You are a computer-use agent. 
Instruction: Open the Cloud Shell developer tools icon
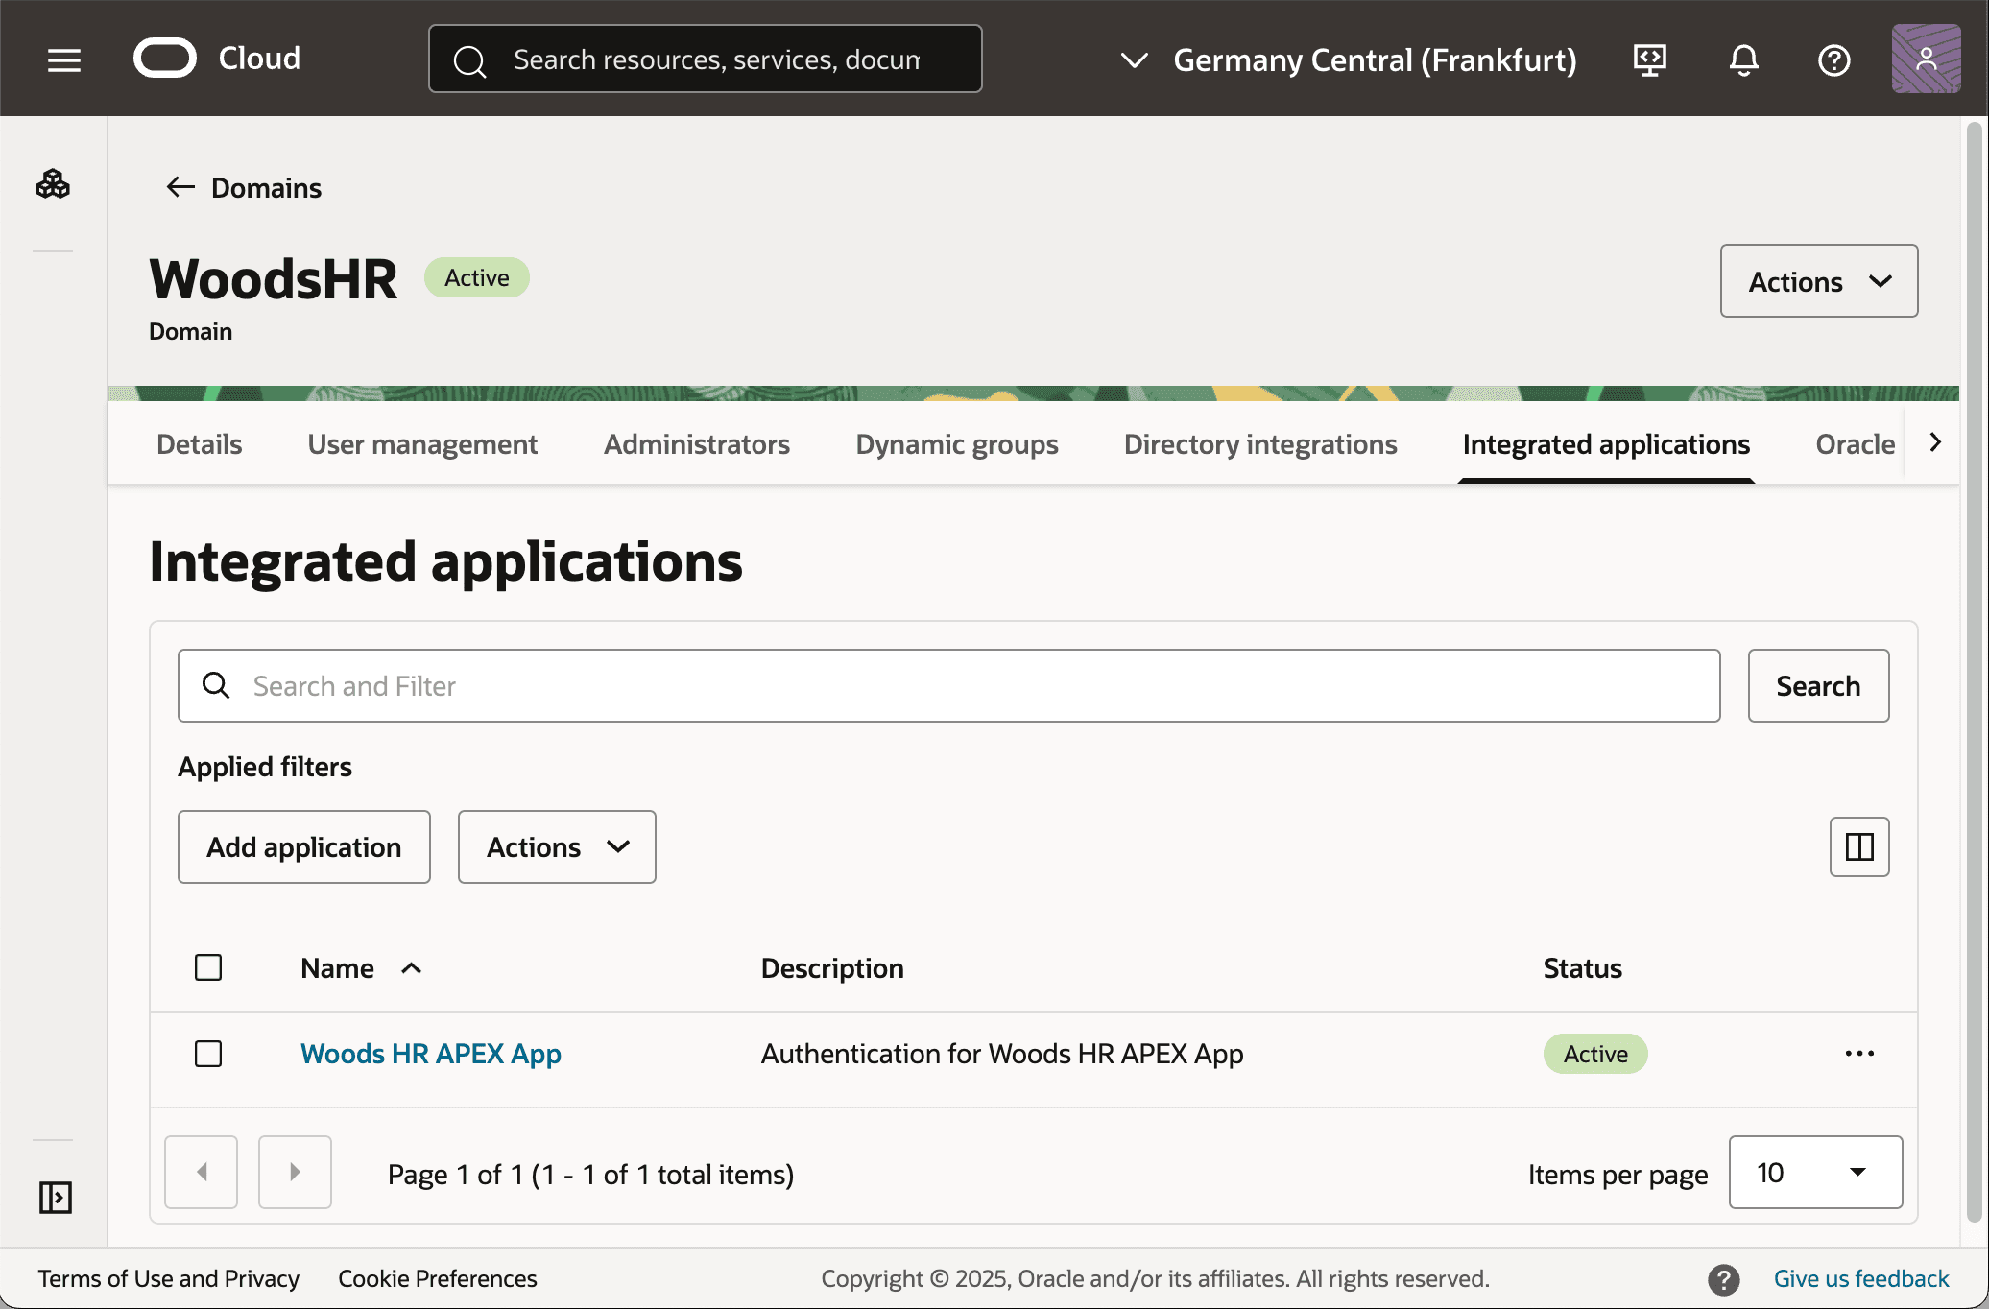click(1650, 60)
